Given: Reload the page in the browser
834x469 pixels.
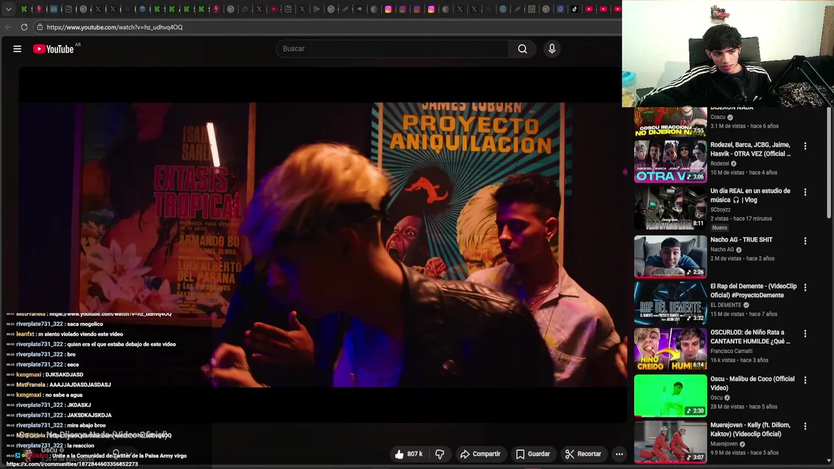Looking at the screenshot, I should tap(24, 27).
